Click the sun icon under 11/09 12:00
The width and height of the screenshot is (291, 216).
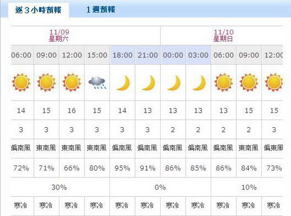pos(72,82)
